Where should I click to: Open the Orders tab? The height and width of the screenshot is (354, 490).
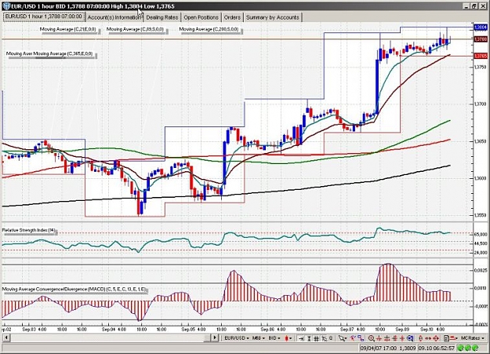(232, 17)
